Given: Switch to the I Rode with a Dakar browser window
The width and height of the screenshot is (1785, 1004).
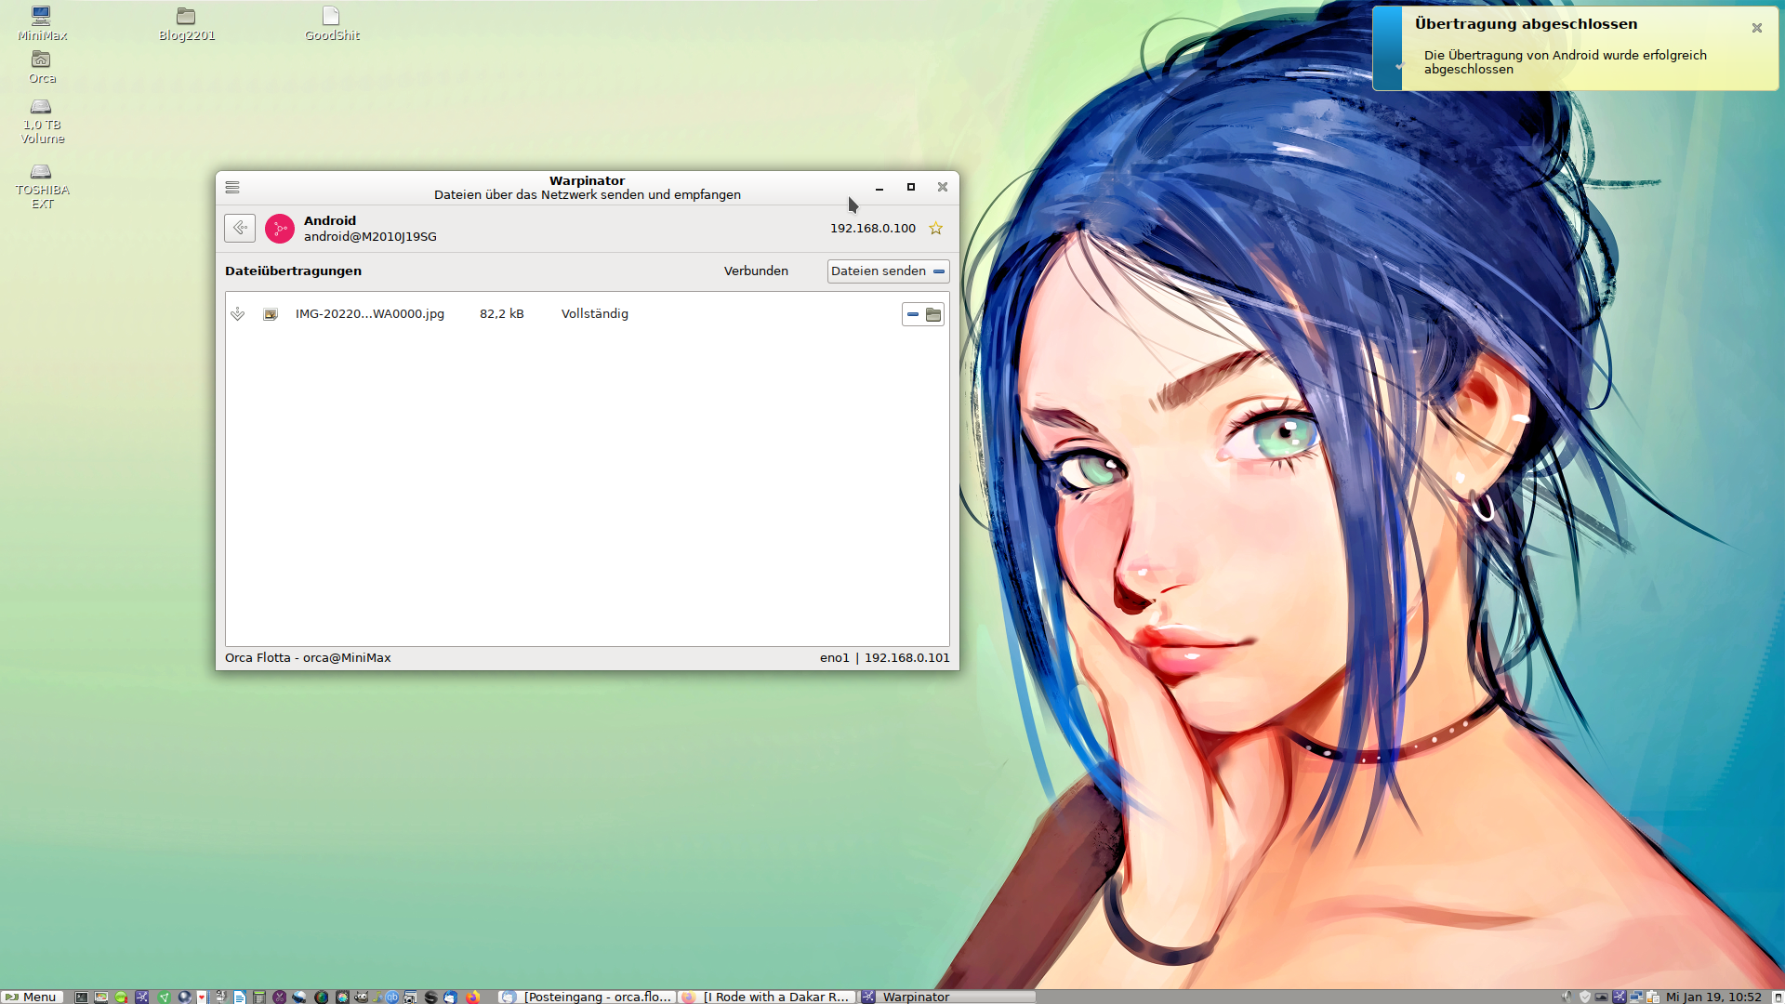Looking at the screenshot, I should [x=766, y=997].
